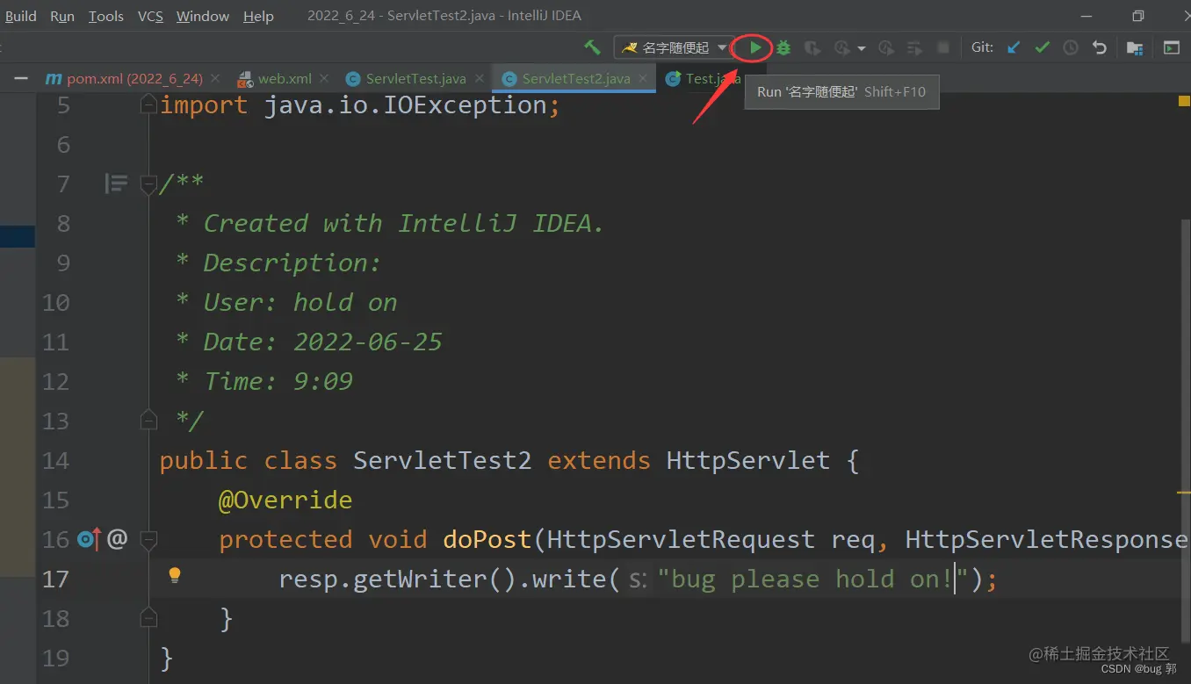Open the Window menu

[x=203, y=16]
